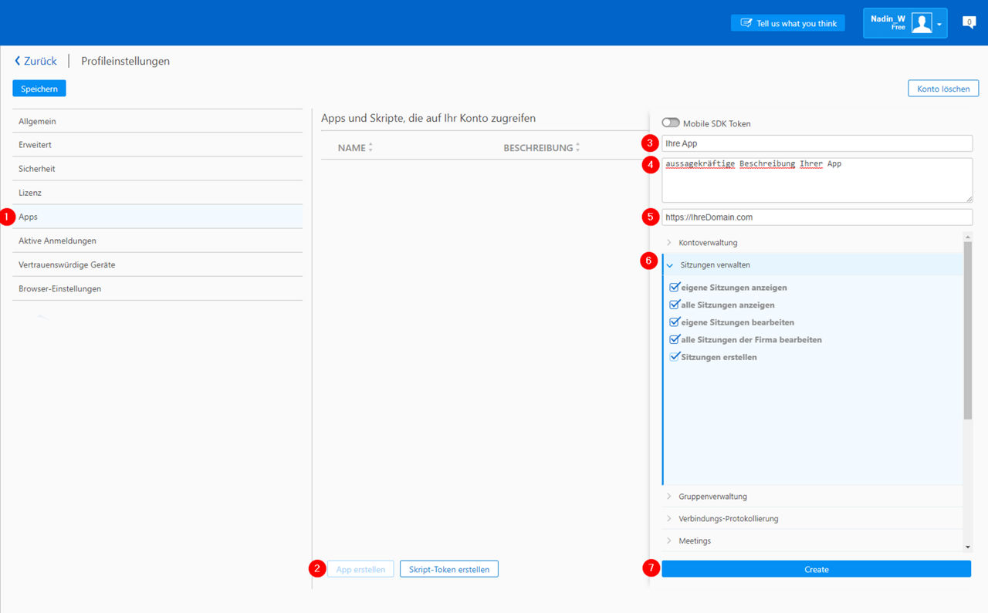Open the Allgemein settings tab
The image size is (988, 613).
click(x=157, y=121)
